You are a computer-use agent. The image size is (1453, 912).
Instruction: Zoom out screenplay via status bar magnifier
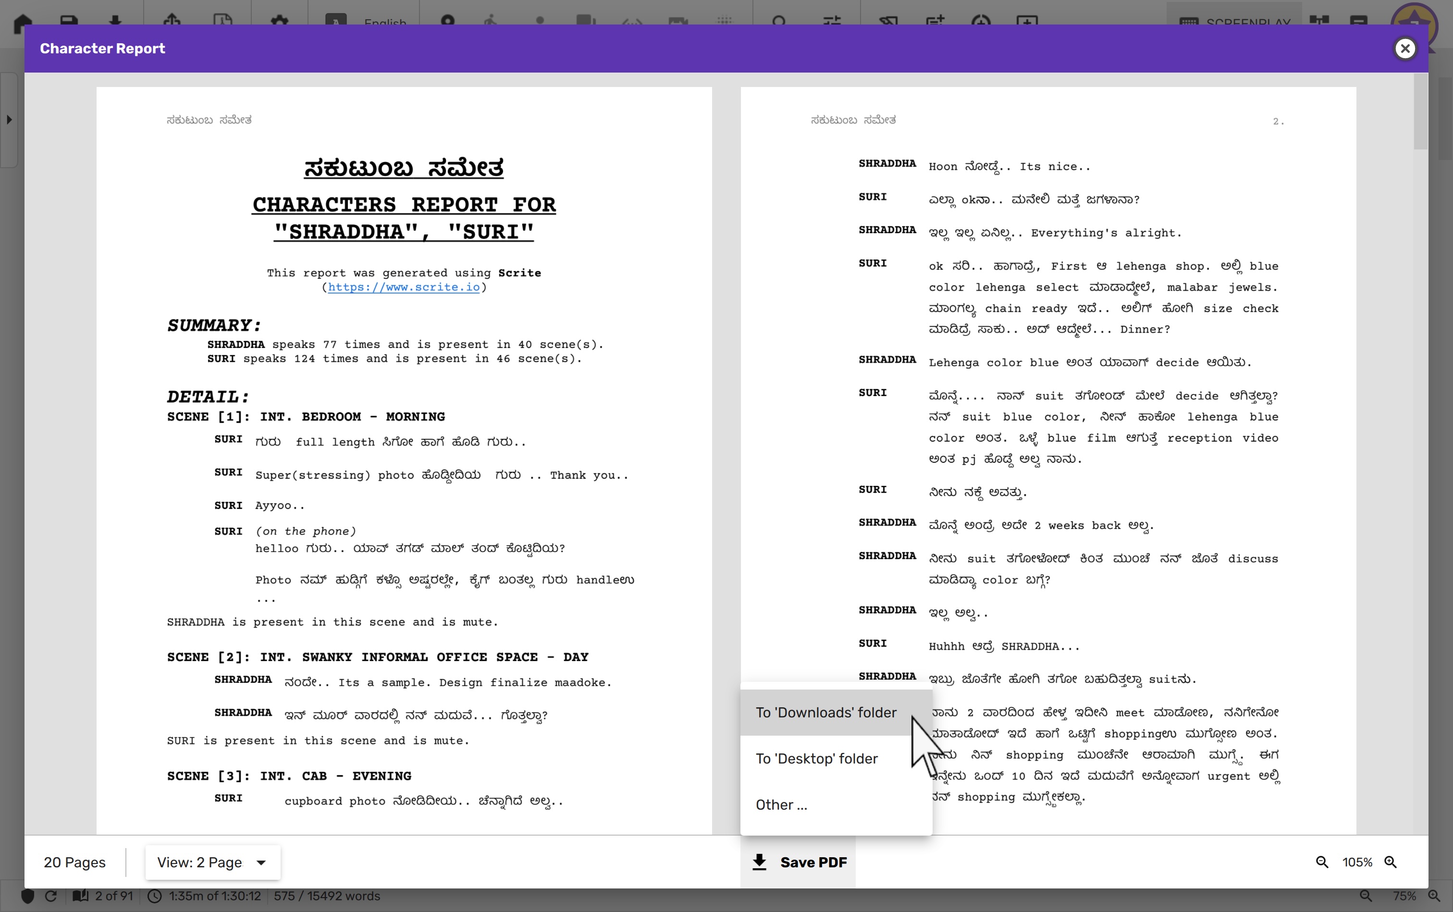(1366, 896)
